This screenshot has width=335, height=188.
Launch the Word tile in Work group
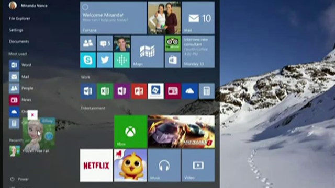pyautogui.click(x=88, y=91)
